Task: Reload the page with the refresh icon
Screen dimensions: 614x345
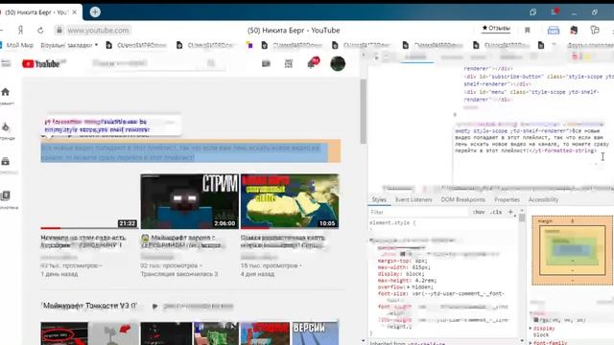Action: click(x=40, y=30)
